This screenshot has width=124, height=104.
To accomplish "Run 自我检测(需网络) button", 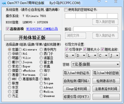I will [x=77, y=81].
